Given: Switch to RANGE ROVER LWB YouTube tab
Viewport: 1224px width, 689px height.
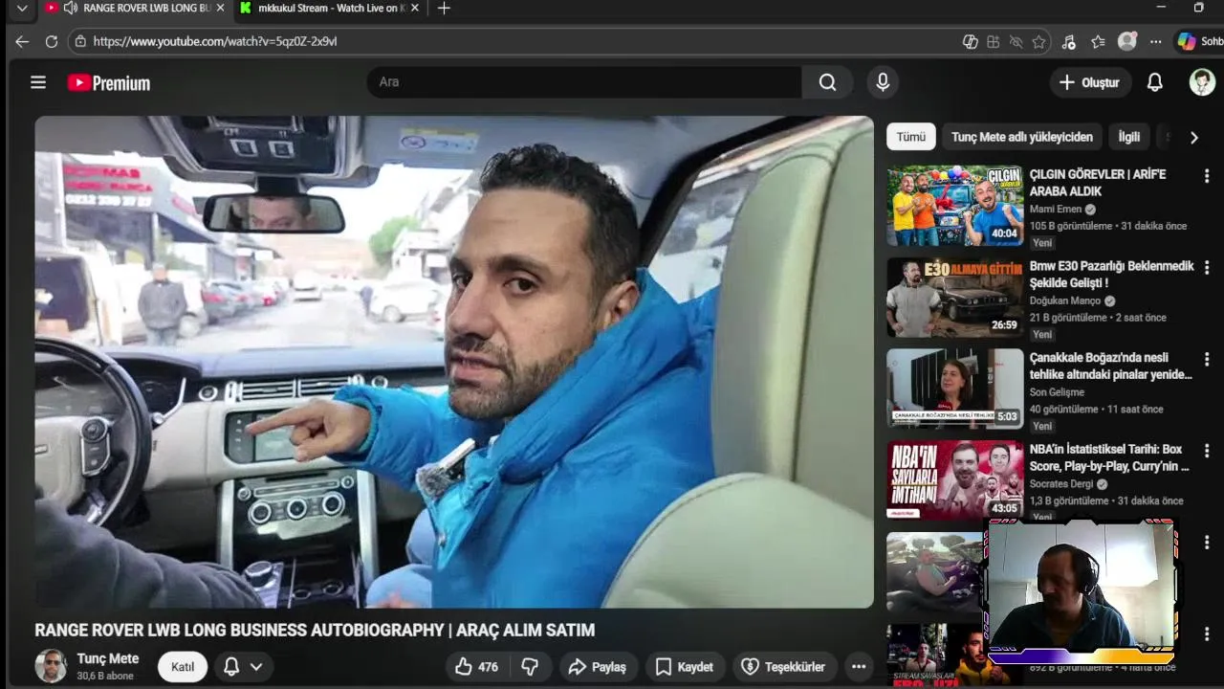Looking at the screenshot, I should pyautogui.click(x=134, y=8).
